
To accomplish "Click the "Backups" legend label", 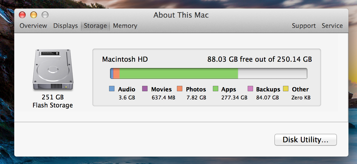I will [x=268, y=89].
